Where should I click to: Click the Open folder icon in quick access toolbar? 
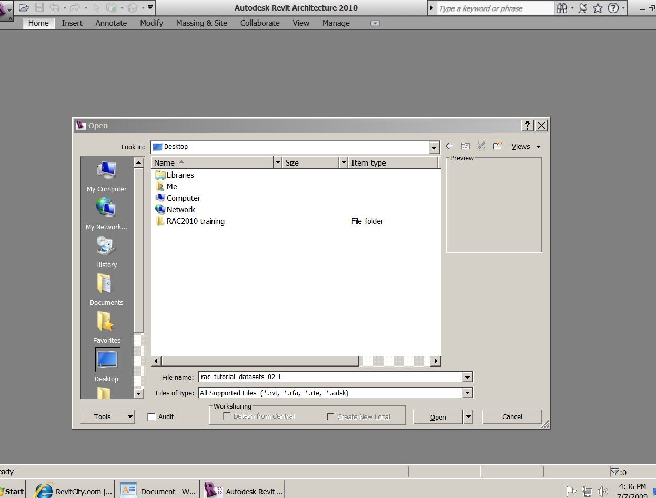click(24, 7)
